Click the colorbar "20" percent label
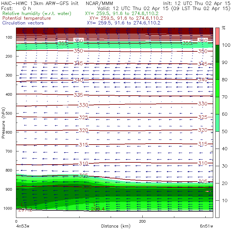 [224, 183]
